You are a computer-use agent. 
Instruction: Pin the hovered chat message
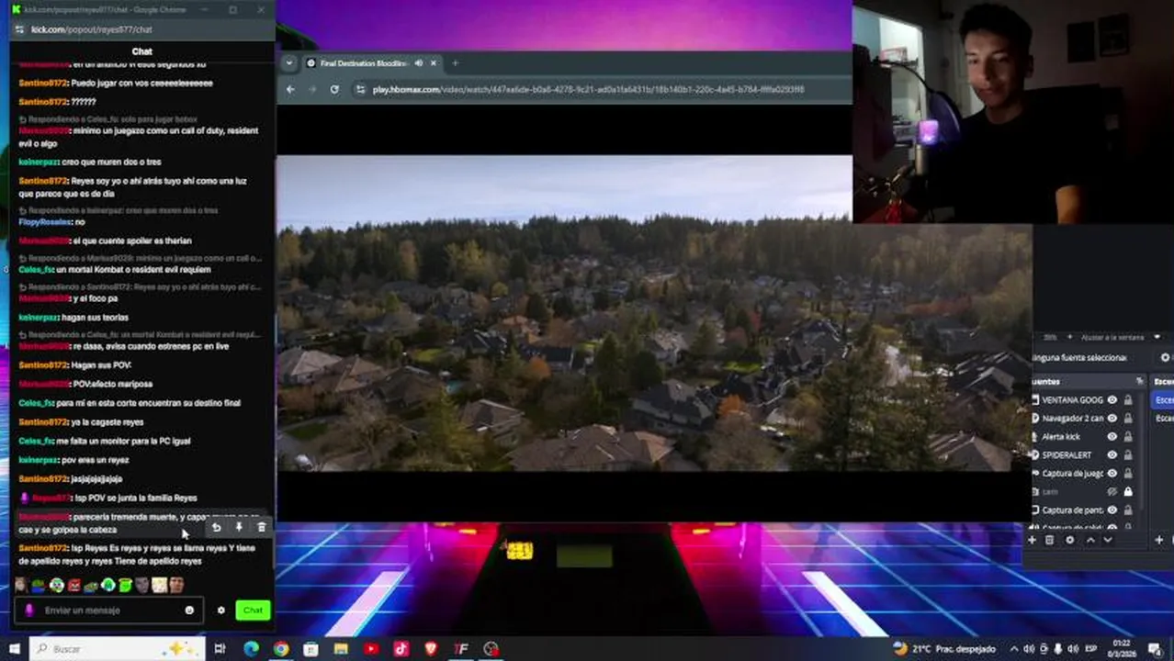pos(239,527)
